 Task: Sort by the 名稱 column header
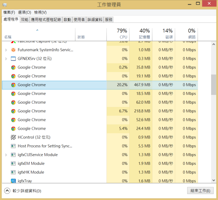pyautogui.click(x=39, y=34)
